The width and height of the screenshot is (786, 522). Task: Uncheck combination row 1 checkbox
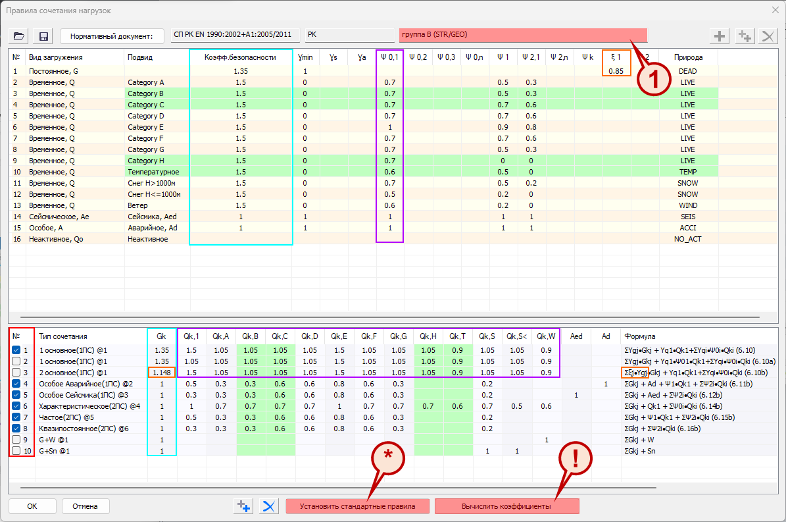point(16,350)
